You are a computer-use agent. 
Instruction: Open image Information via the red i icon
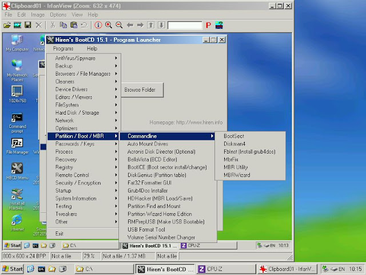coord(98,25)
